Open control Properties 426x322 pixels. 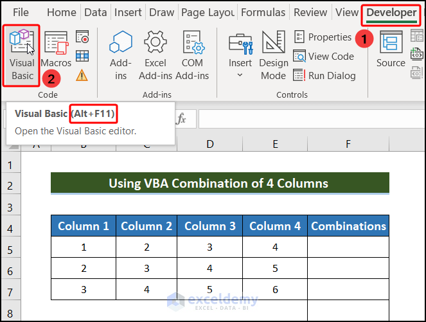pyautogui.click(x=323, y=37)
